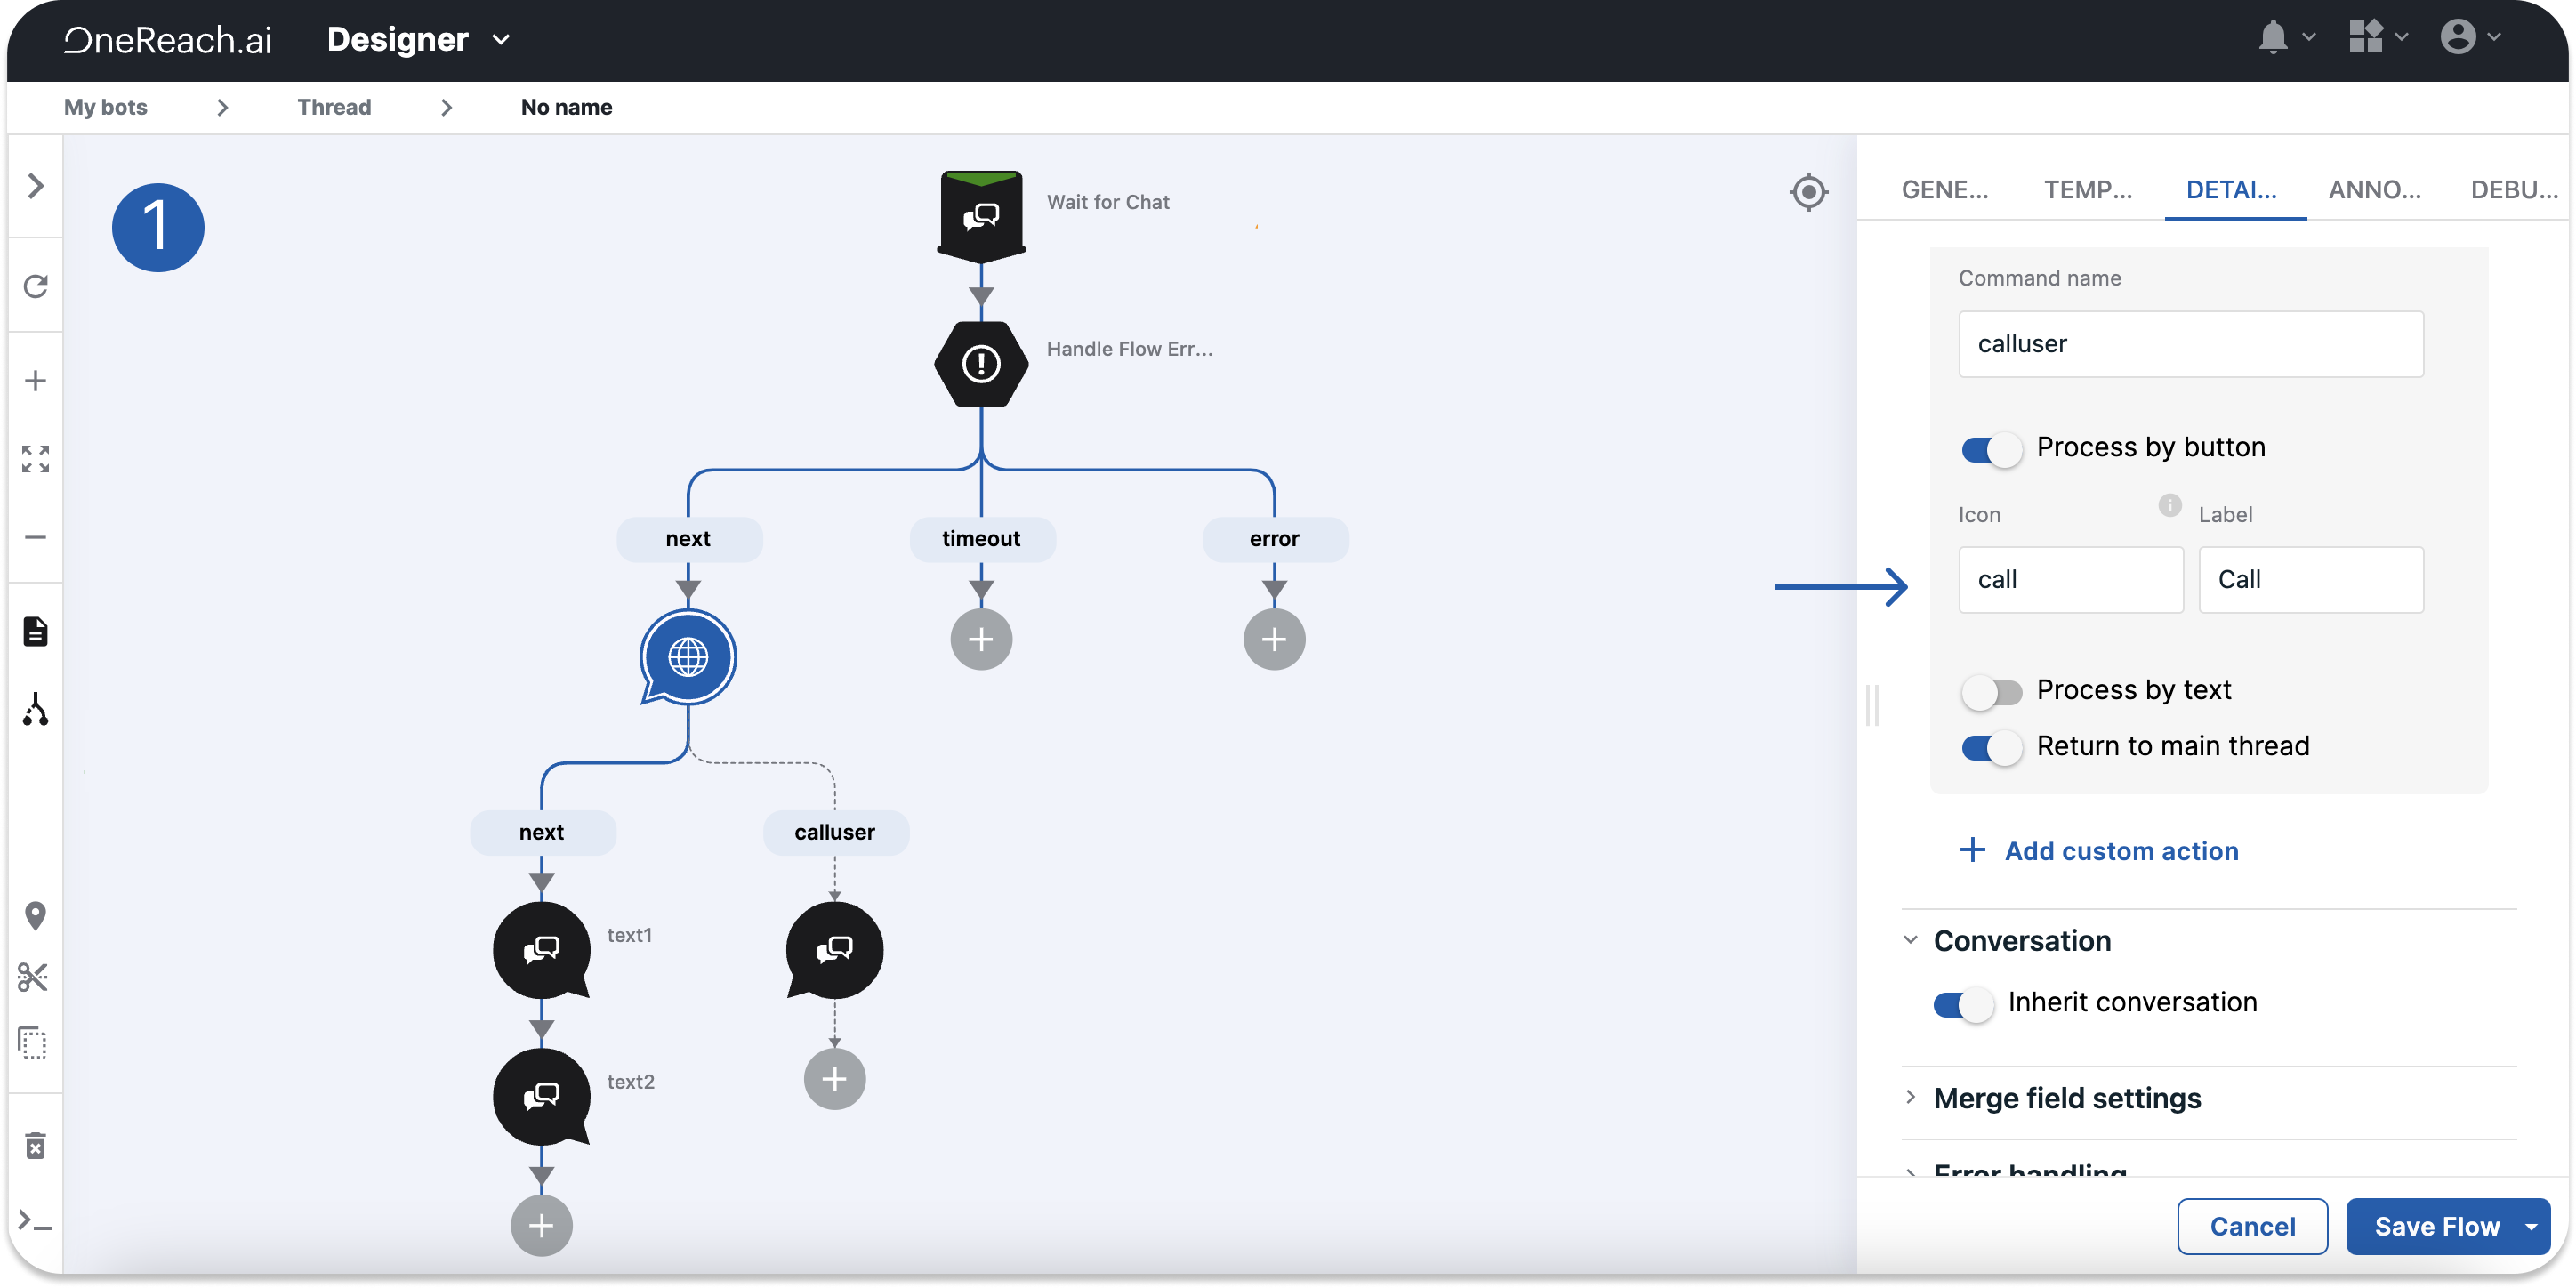Click the fit-to-screen expand arrows icon
Image resolution: width=2576 pixels, height=1288 pixels.
[x=36, y=459]
